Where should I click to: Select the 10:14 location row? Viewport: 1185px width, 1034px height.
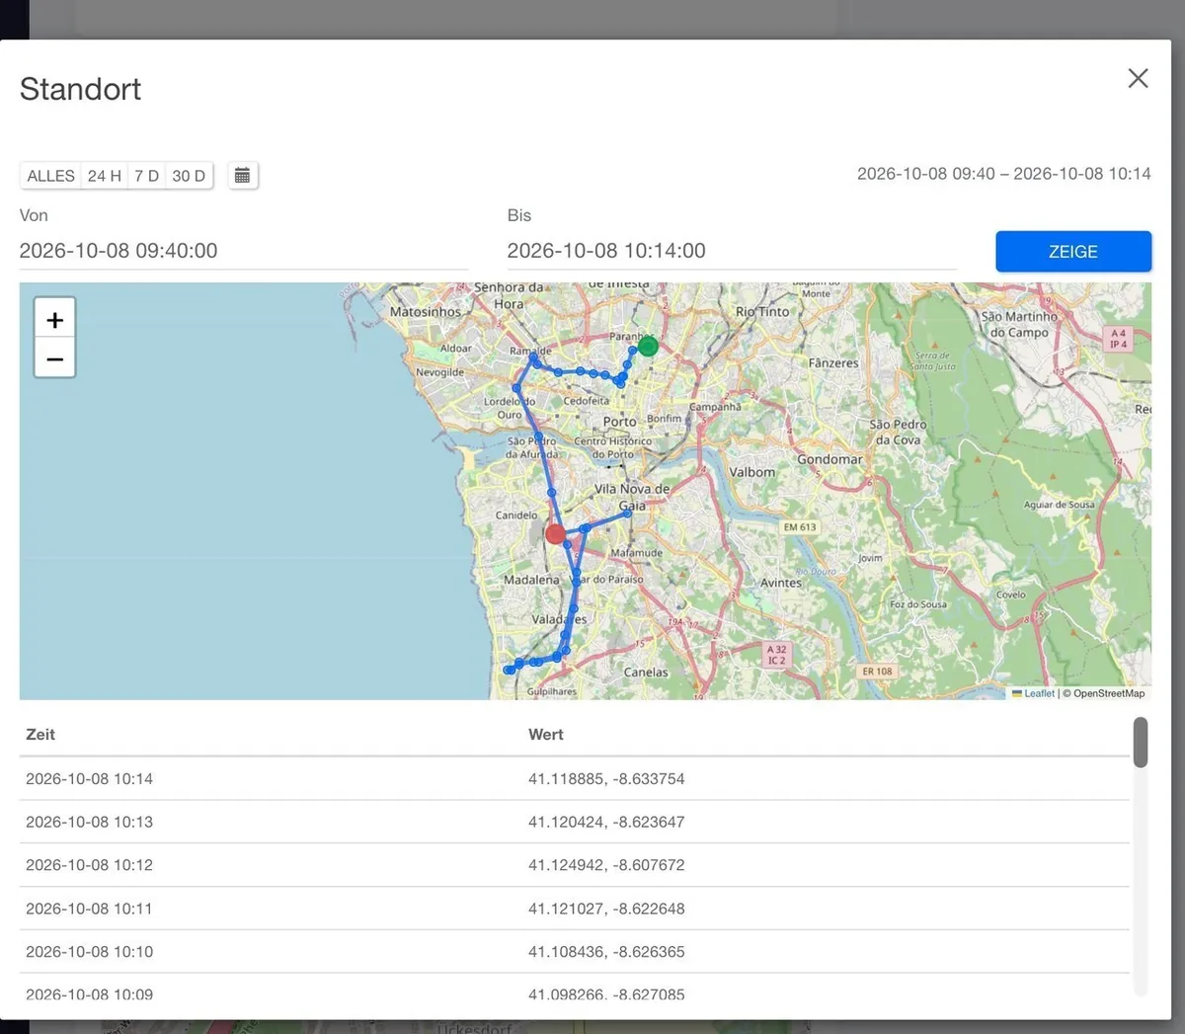tap(574, 779)
